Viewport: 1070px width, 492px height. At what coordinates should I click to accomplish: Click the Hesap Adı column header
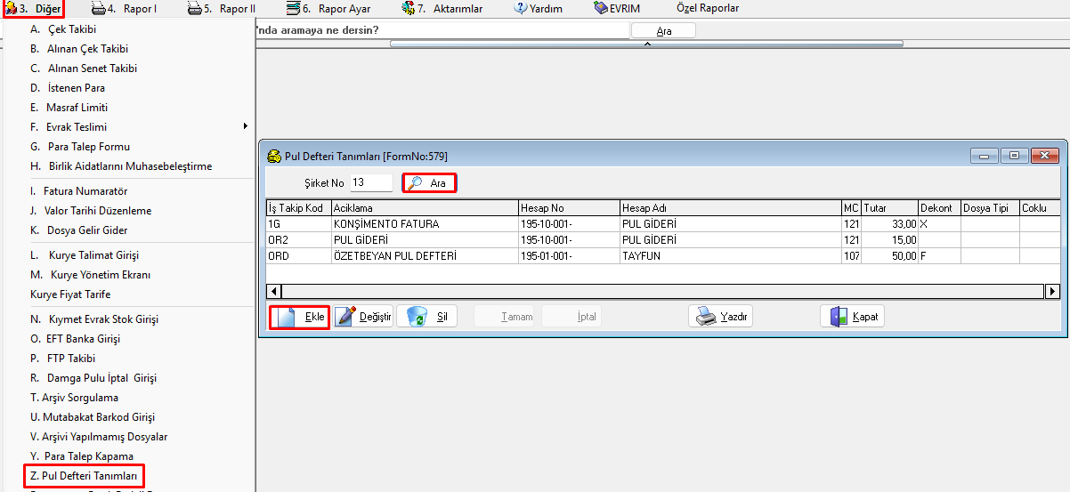tap(731, 208)
